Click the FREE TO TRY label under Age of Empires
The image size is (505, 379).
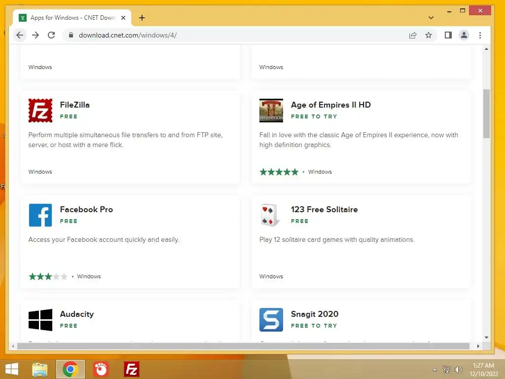314,116
